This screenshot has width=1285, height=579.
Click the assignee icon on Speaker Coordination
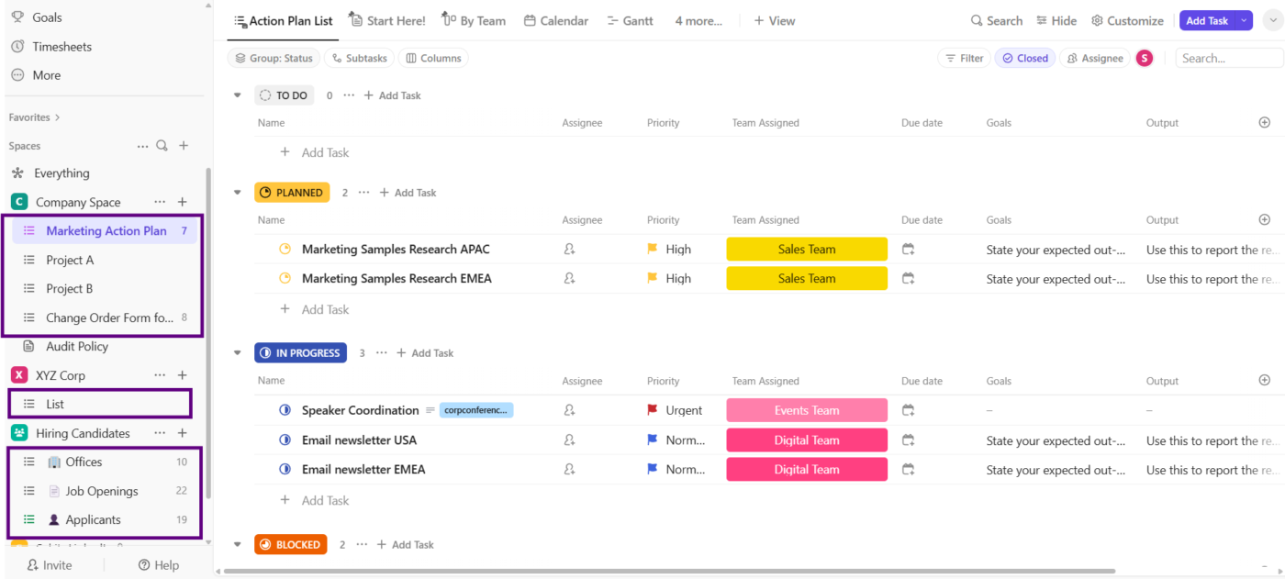[x=569, y=410]
